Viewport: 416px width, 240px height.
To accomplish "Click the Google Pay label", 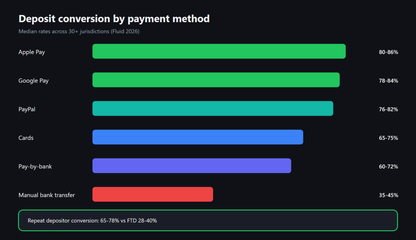I will [x=33, y=81].
